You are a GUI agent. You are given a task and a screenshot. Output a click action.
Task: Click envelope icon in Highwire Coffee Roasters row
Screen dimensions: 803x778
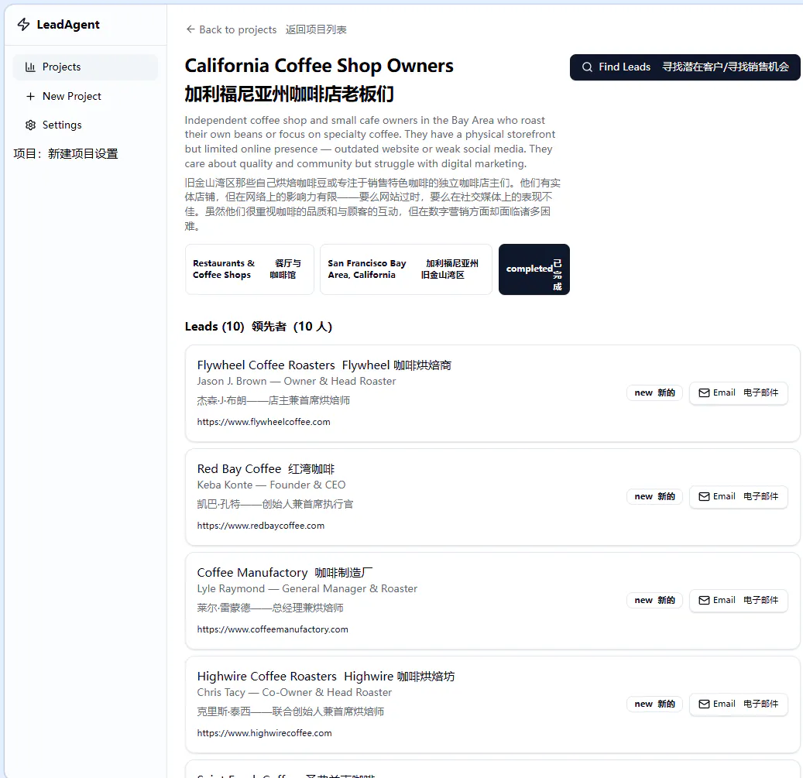click(704, 704)
